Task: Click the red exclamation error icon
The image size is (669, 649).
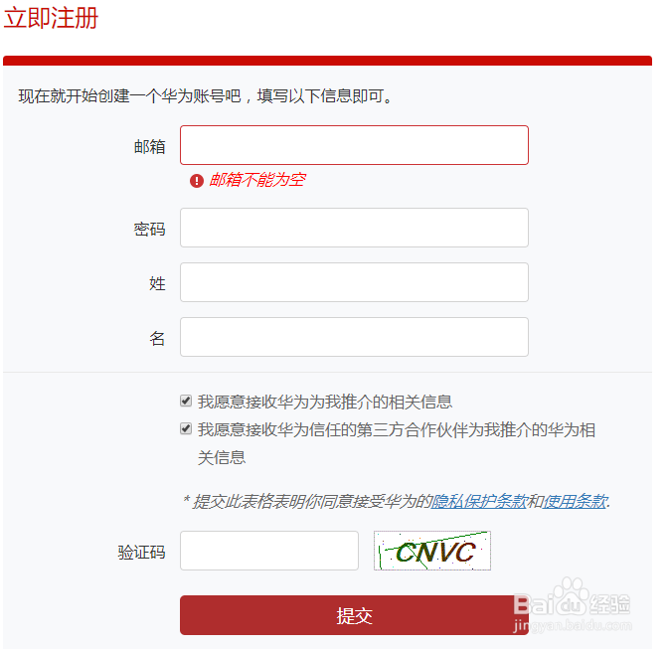Action: pyautogui.click(x=196, y=181)
